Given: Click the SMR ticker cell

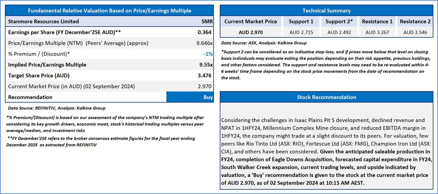Looking at the screenshot, I should coord(207,21).
